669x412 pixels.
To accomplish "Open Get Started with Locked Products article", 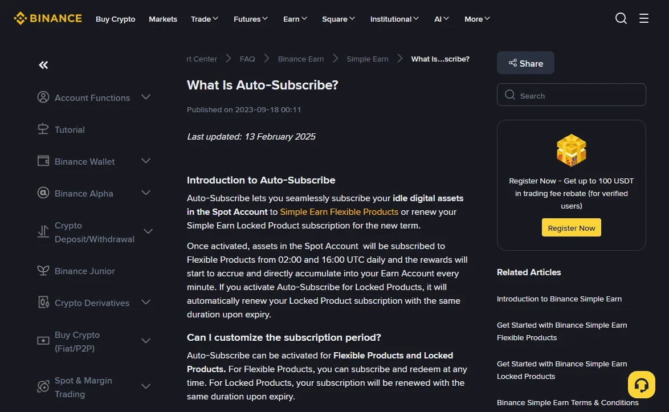I will 561,370.
